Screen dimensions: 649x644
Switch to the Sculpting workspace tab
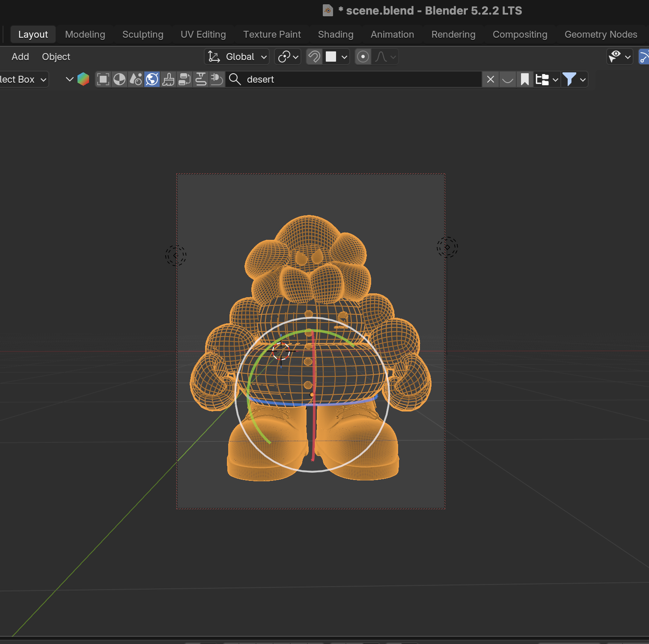coord(143,34)
